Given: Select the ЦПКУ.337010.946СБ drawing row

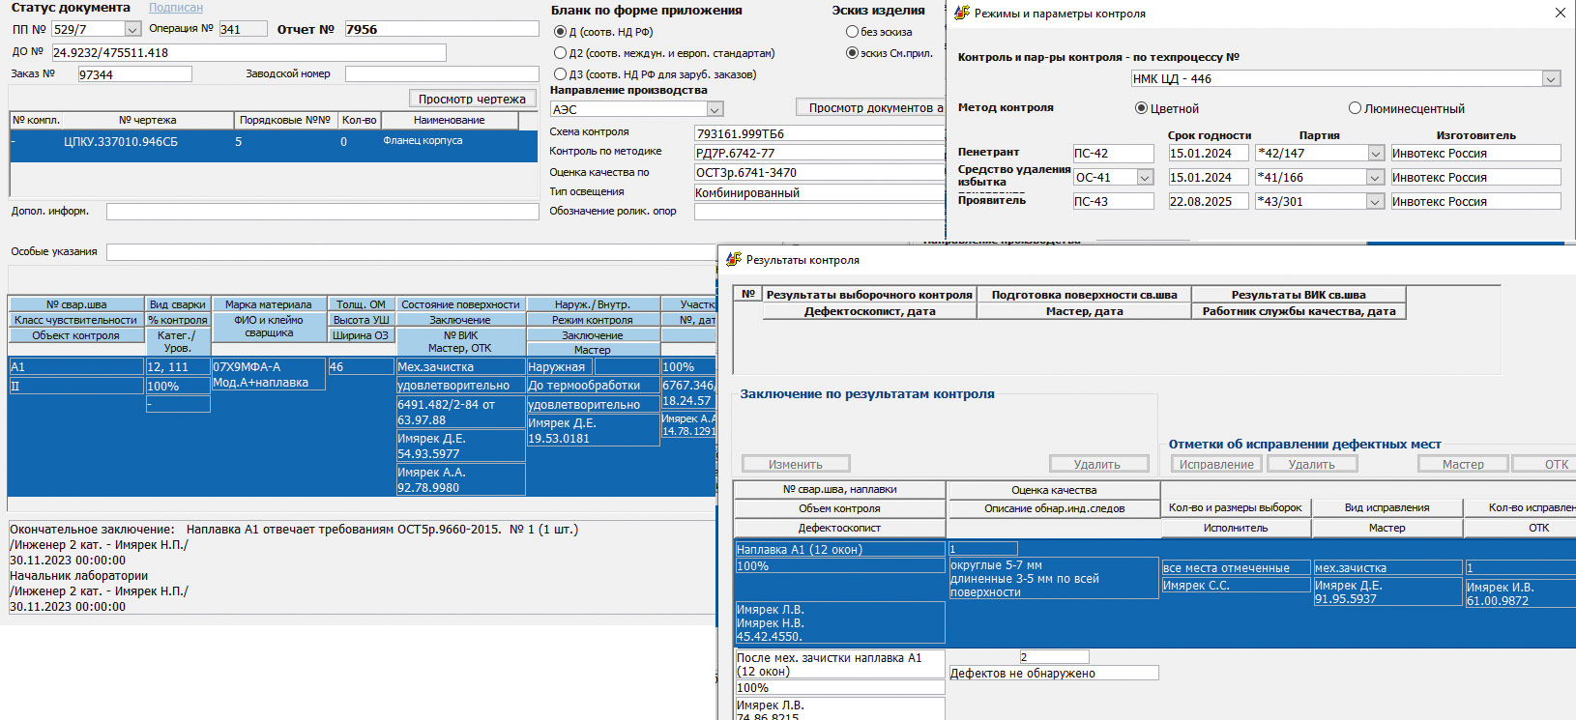Looking at the screenshot, I should coord(121,142).
